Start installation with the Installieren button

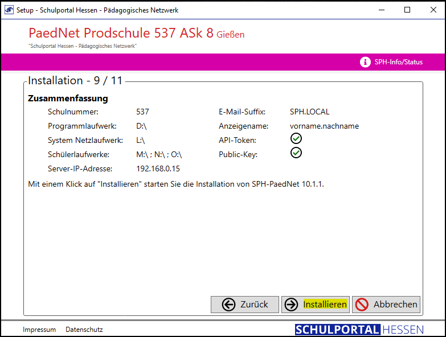point(315,305)
